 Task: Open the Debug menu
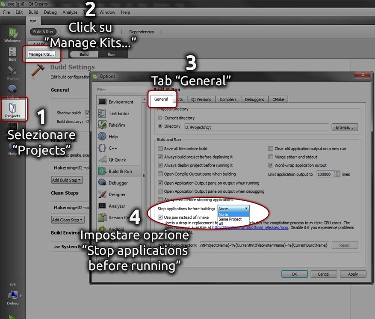pos(50,12)
